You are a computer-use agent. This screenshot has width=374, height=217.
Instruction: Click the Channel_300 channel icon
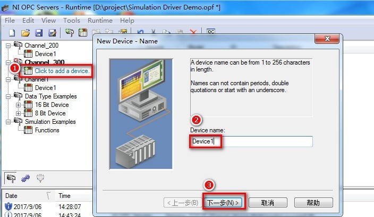(18, 61)
